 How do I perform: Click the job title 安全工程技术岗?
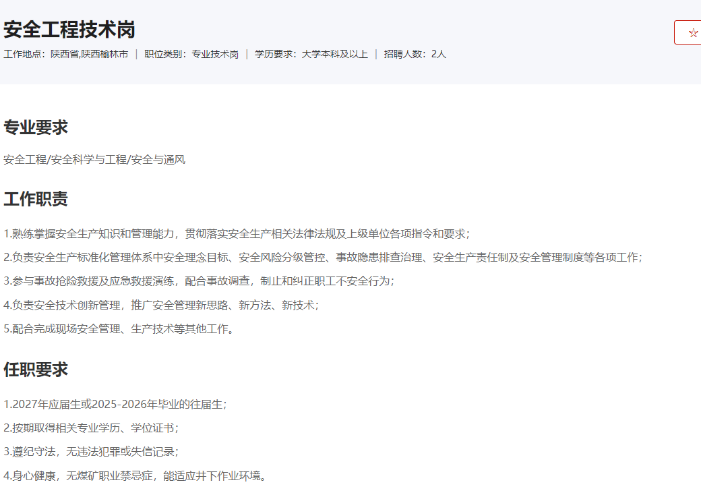pyautogui.click(x=69, y=30)
